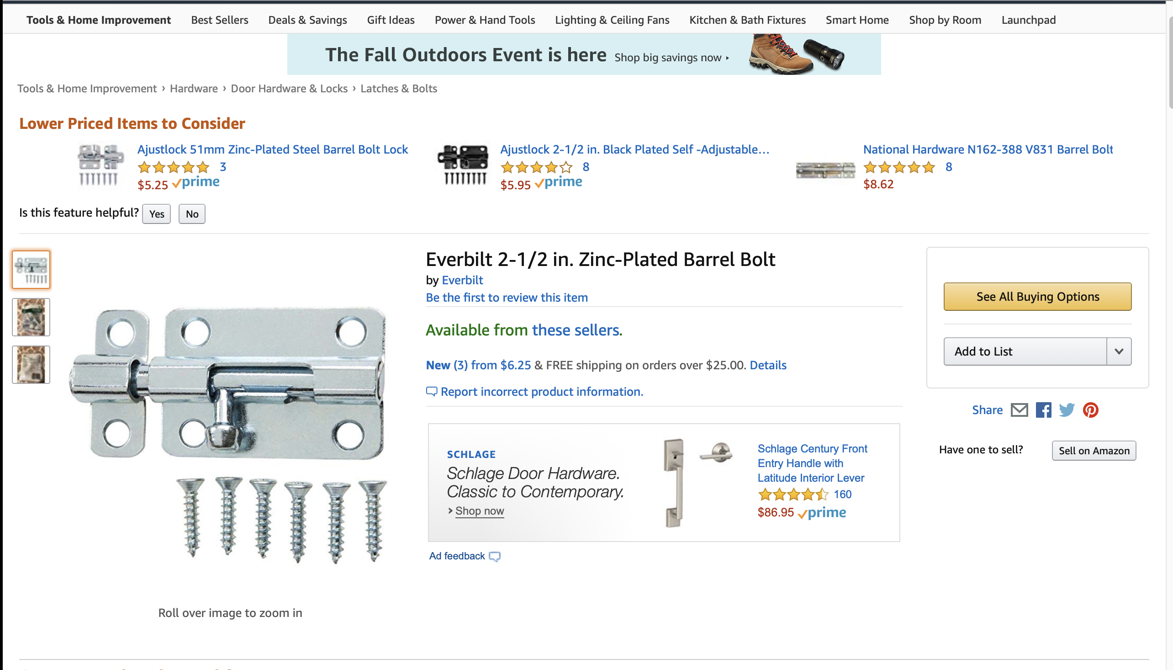Image resolution: width=1173 pixels, height=670 pixels.
Task: Open Schlage Century handle star ratings
Action: [793, 495]
